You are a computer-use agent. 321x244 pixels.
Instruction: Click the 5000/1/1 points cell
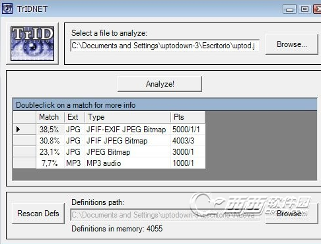point(188,129)
